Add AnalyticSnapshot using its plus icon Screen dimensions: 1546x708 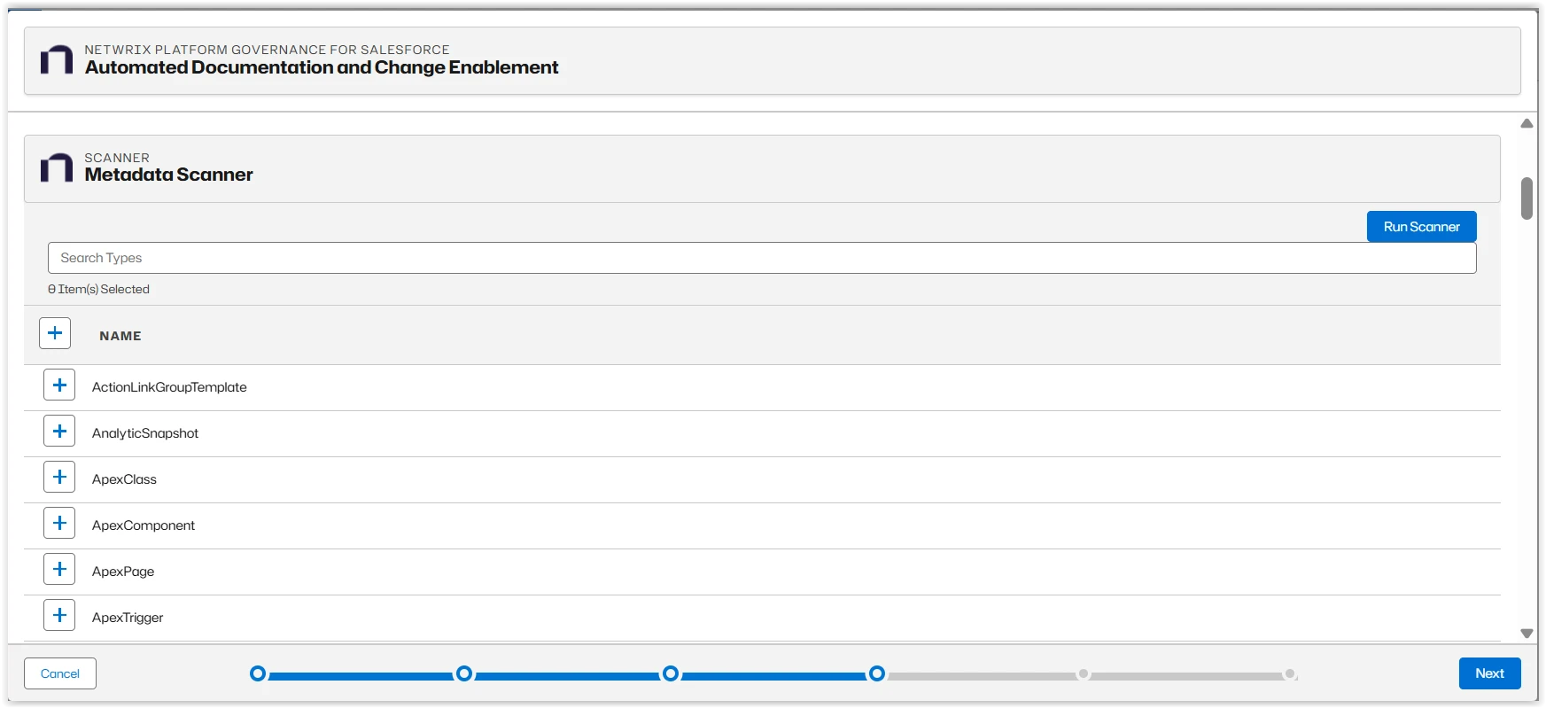[x=59, y=432]
